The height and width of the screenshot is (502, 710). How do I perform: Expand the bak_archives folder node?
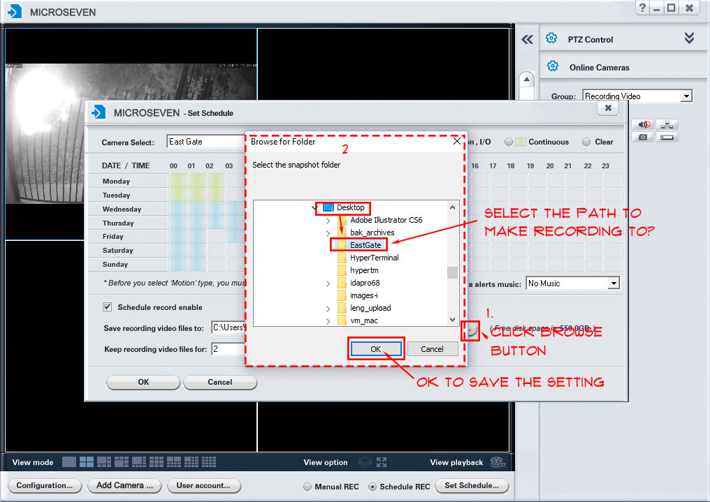pos(328,232)
